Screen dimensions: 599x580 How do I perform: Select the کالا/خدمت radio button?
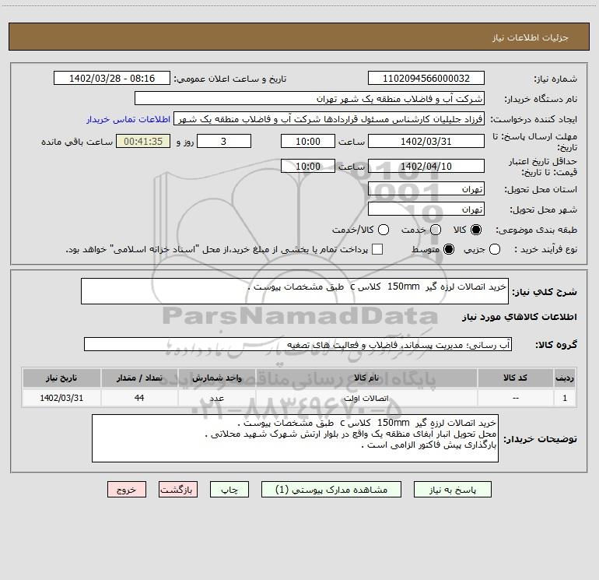click(384, 230)
